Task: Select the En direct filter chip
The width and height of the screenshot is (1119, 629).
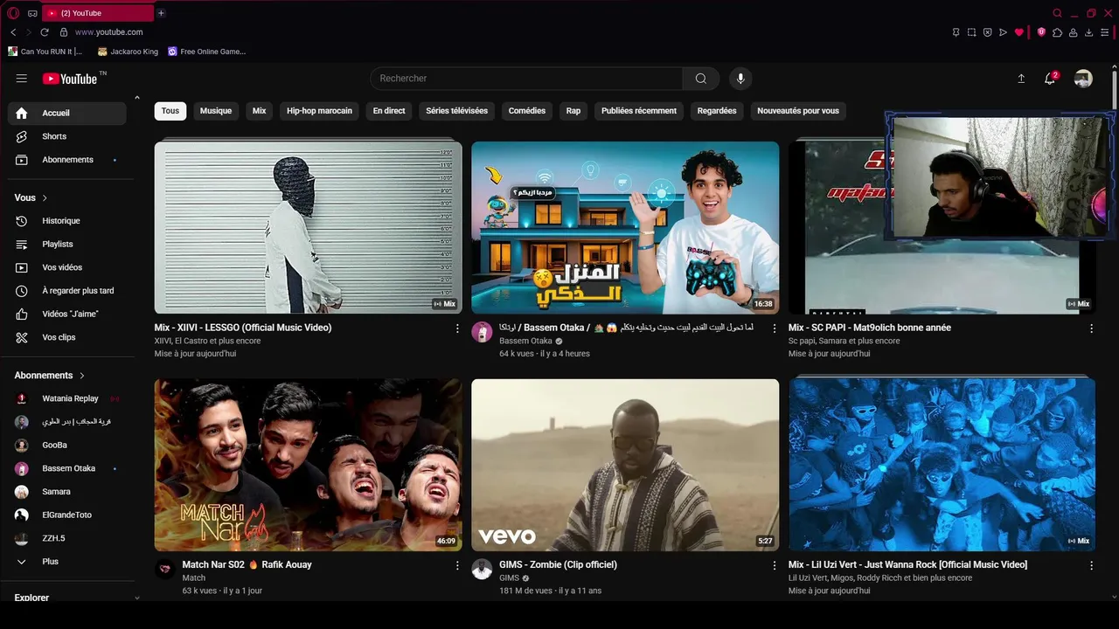Action: (389, 111)
